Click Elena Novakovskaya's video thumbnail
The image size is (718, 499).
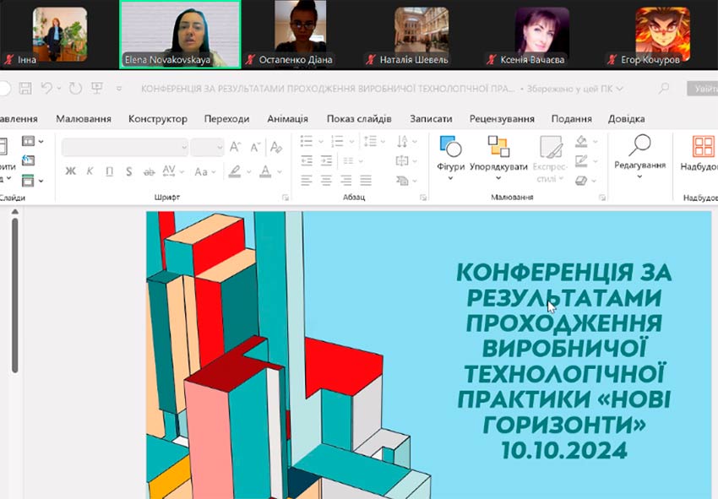click(x=179, y=32)
